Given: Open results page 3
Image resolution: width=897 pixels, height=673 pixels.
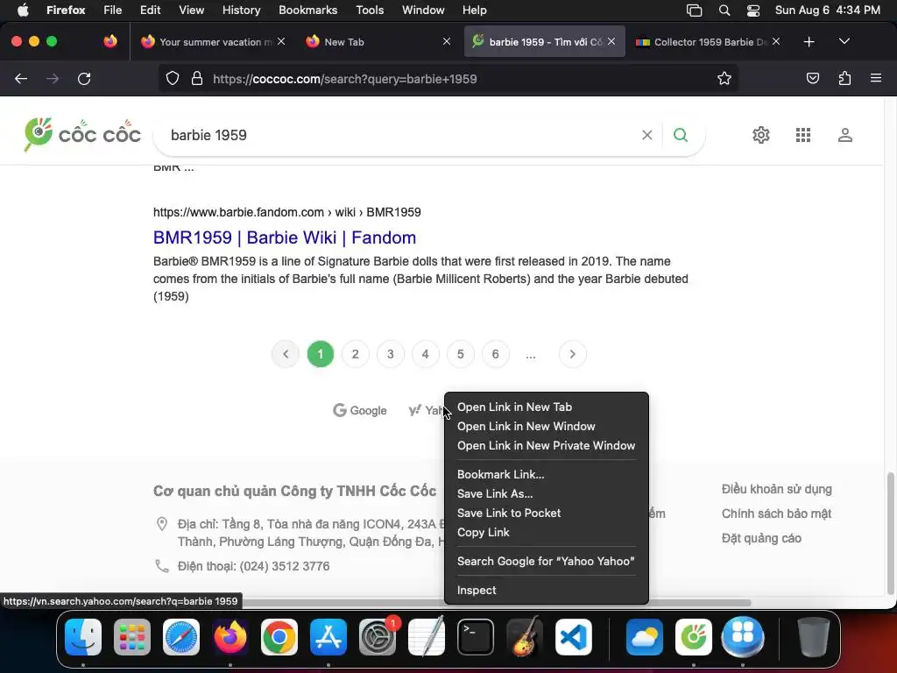Looking at the screenshot, I should 391,354.
